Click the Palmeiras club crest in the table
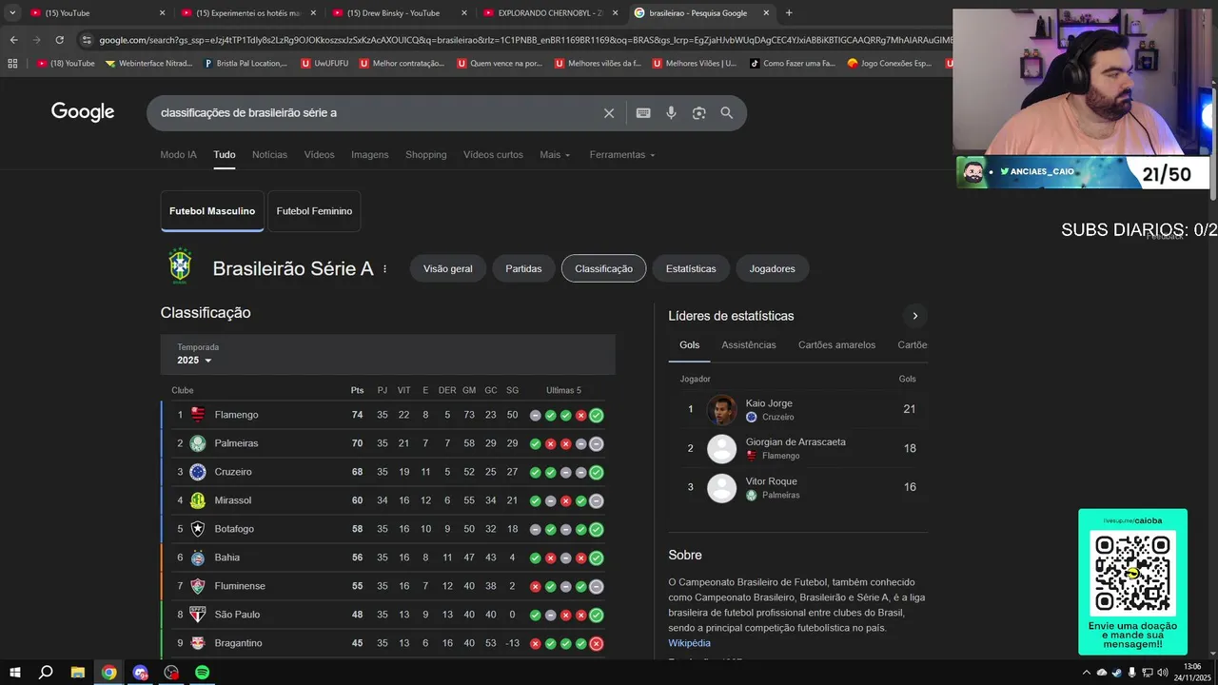Image resolution: width=1218 pixels, height=685 pixels. [x=198, y=443]
